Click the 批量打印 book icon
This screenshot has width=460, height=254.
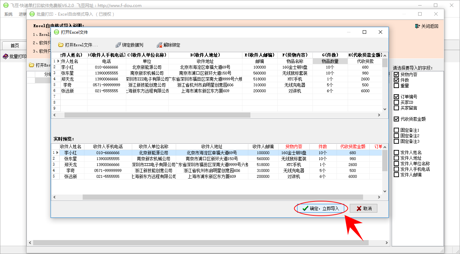(x=5, y=56)
